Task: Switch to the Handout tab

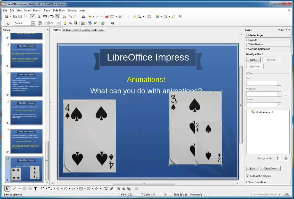Action: pos(85,30)
